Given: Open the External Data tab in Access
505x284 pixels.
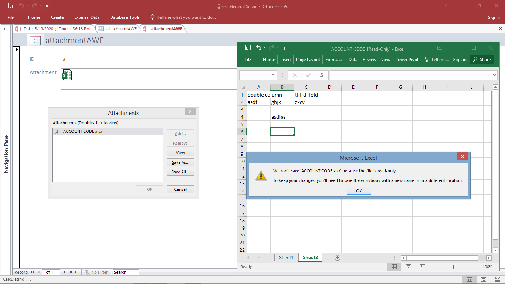Looking at the screenshot, I should pos(87,17).
